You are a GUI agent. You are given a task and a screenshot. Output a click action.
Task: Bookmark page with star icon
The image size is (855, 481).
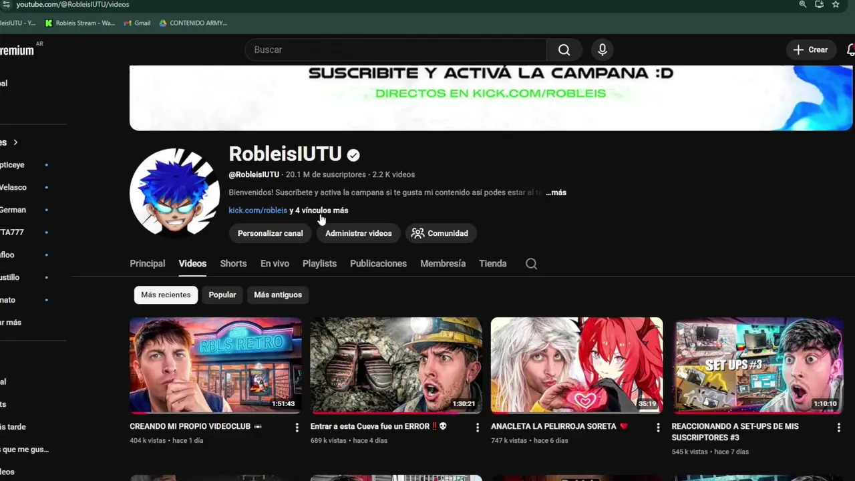click(836, 4)
